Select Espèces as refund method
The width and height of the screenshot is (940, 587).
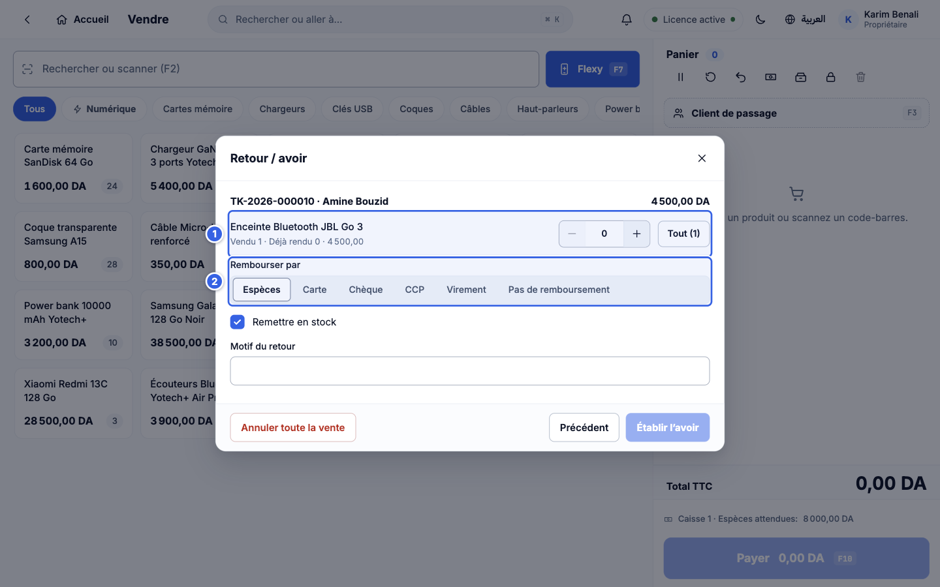click(262, 290)
